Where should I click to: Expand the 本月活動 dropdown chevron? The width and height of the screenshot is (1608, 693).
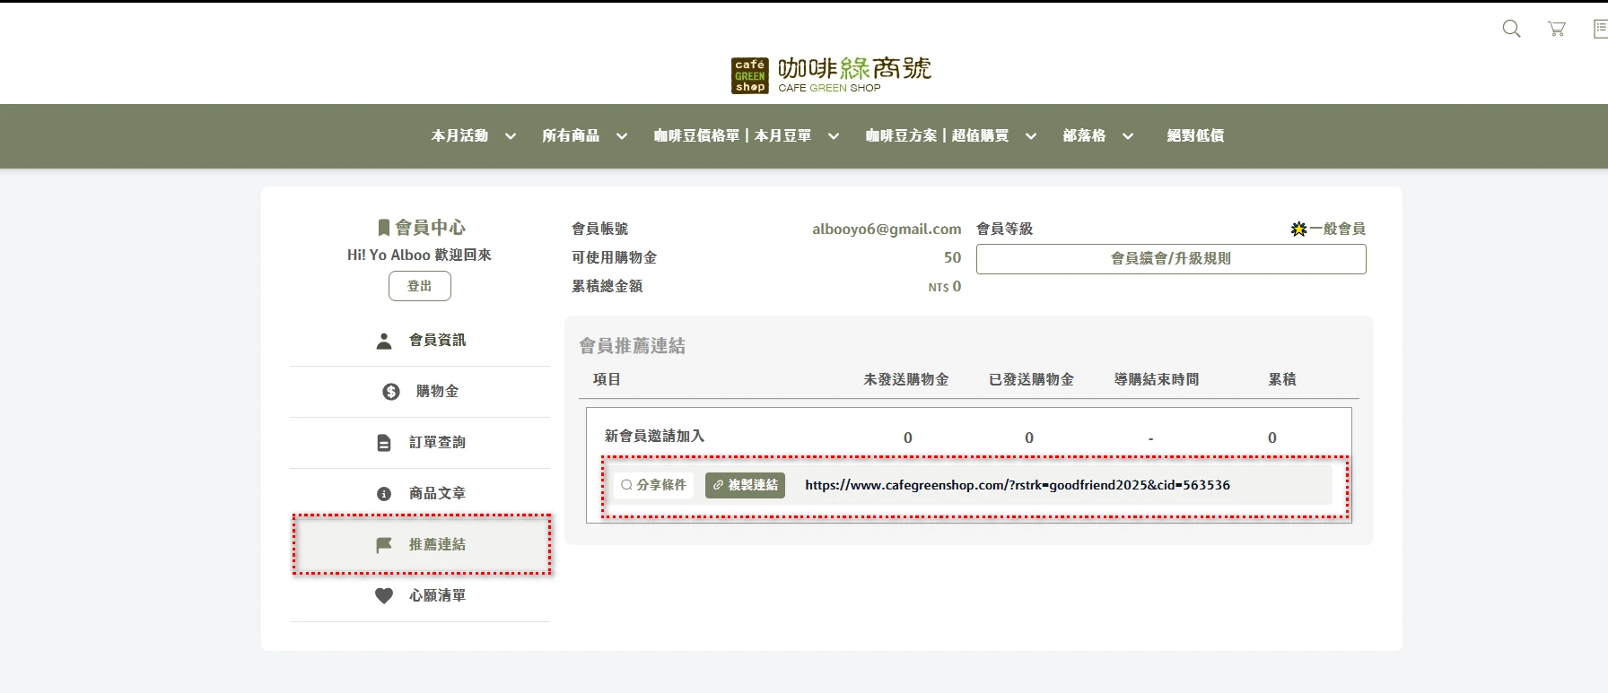pyautogui.click(x=511, y=136)
